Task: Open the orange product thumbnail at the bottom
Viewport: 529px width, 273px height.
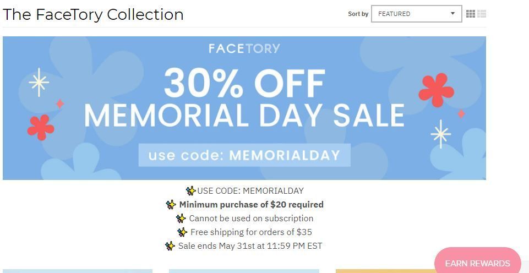Action: pos(385,271)
